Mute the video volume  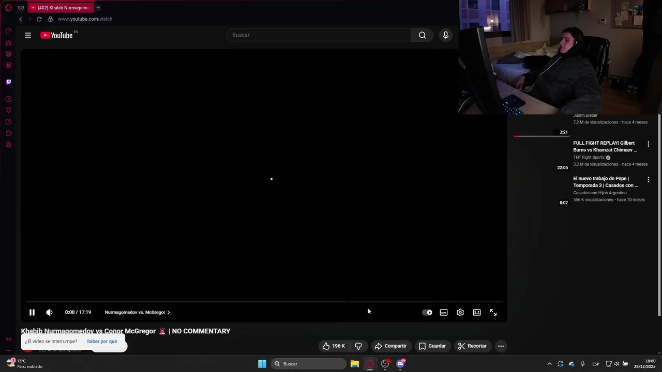click(49, 312)
